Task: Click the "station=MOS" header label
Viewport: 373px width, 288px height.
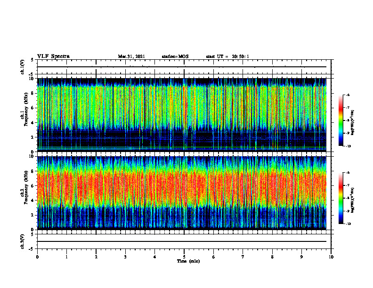Action: tap(175, 56)
